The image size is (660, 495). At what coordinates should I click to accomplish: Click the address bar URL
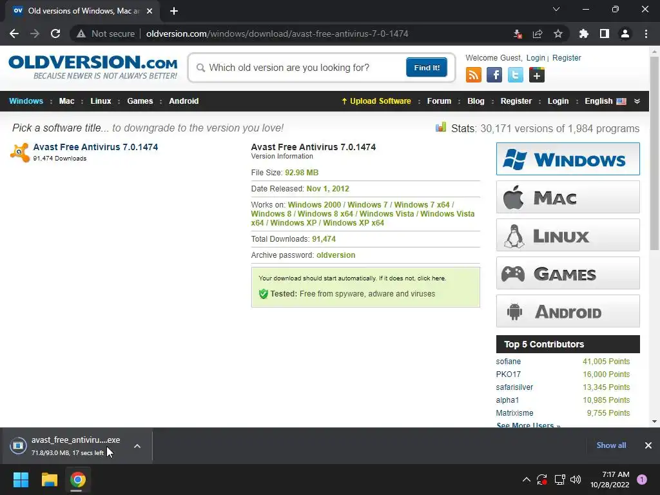point(277,34)
